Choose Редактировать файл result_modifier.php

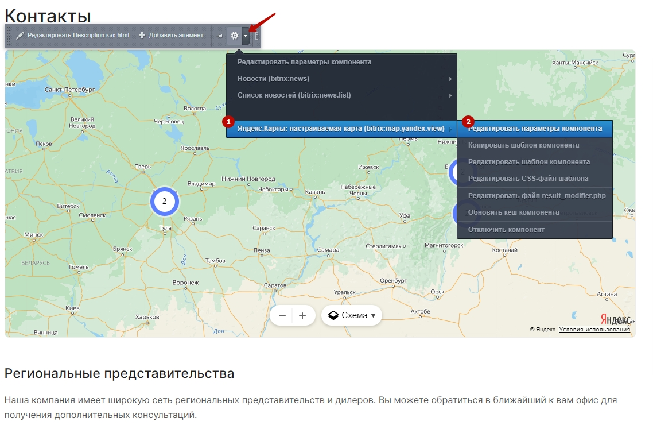[535, 196]
